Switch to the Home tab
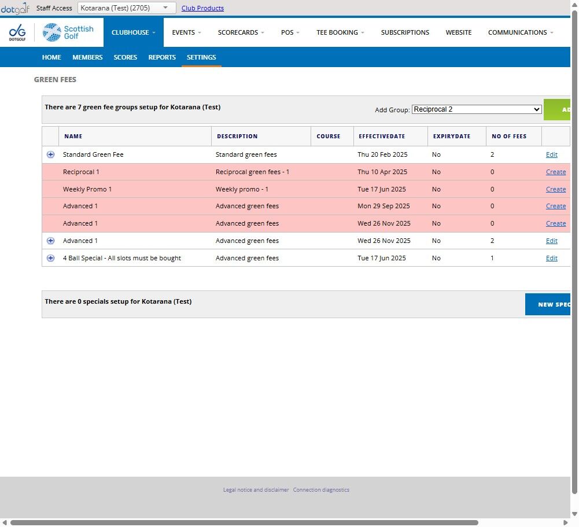The height and width of the screenshot is (527, 579). [51, 57]
